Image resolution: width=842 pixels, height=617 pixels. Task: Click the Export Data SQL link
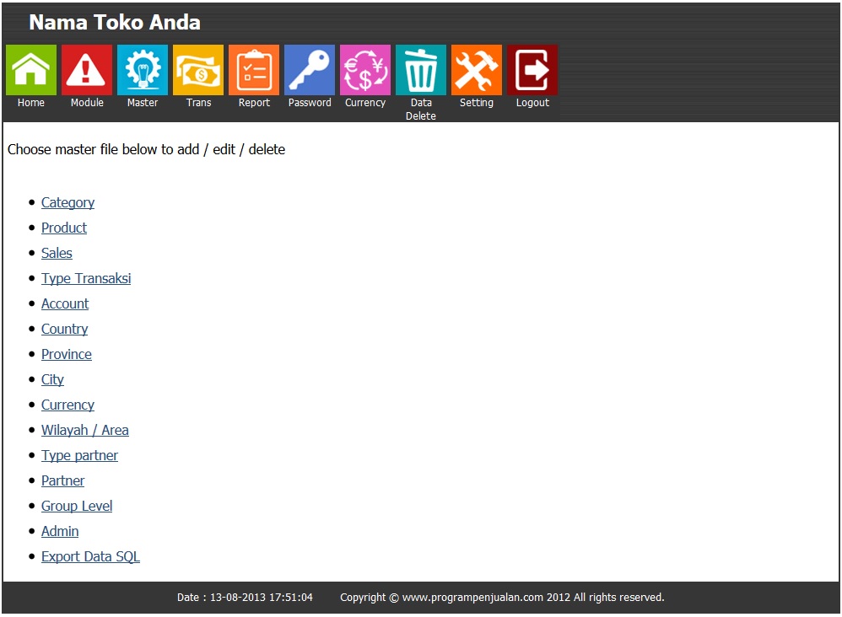coord(90,556)
